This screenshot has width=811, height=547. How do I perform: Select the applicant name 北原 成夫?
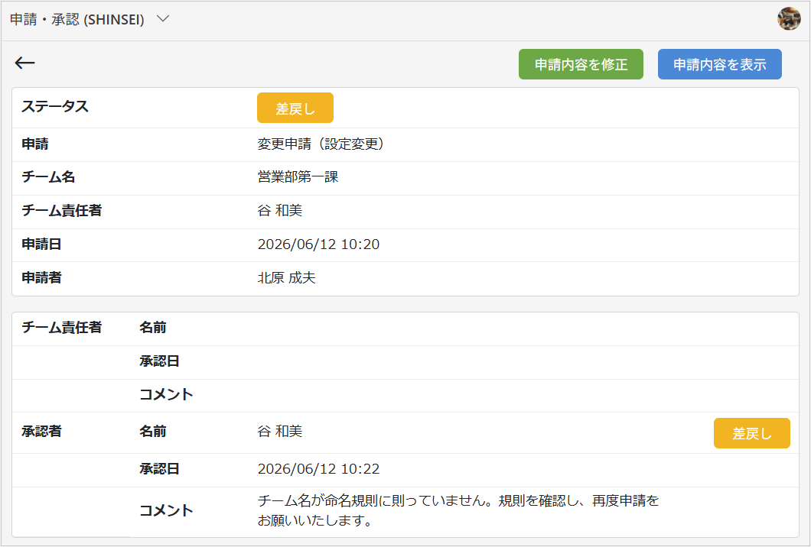pyautogui.click(x=287, y=278)
